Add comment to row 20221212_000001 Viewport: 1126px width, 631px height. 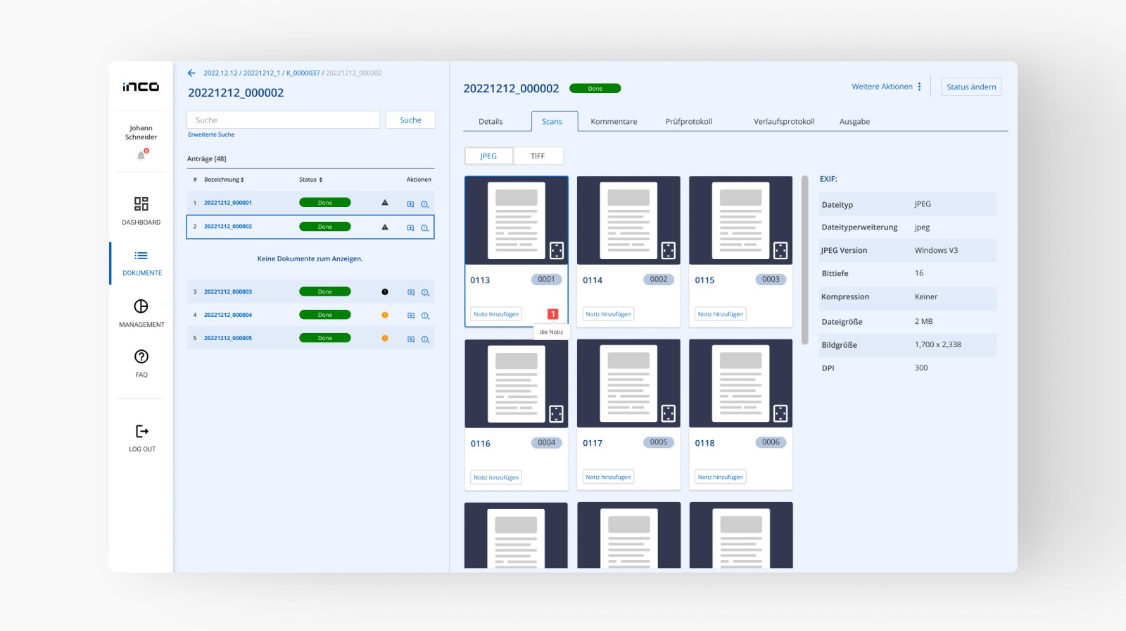(410, 204)
